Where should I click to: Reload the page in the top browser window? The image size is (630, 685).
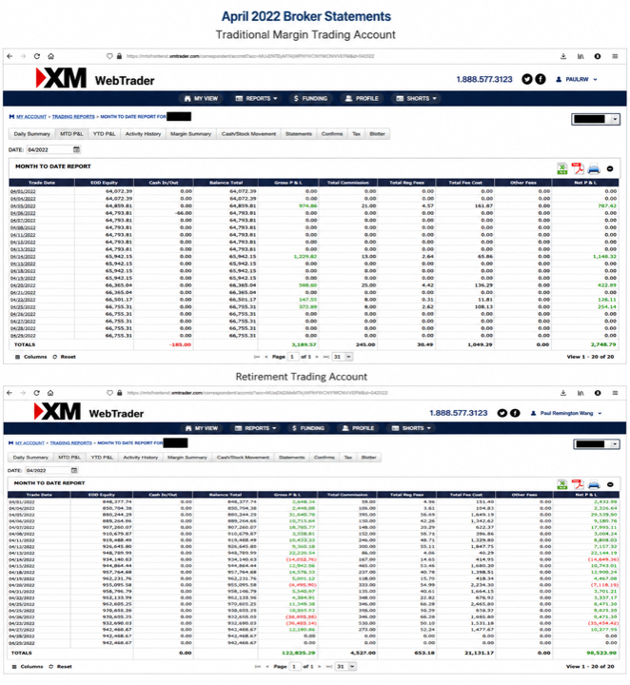click(37, 56)
